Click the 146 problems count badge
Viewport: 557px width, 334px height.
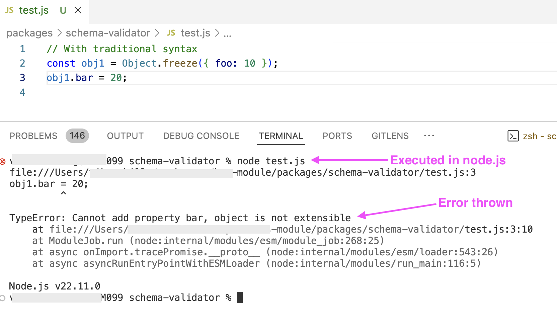[x=77, y=136]
